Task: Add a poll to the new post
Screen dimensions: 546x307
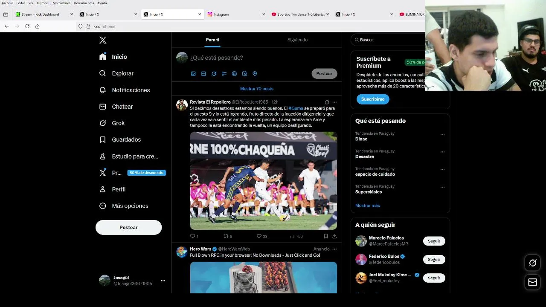Action: tap(224, 74)
